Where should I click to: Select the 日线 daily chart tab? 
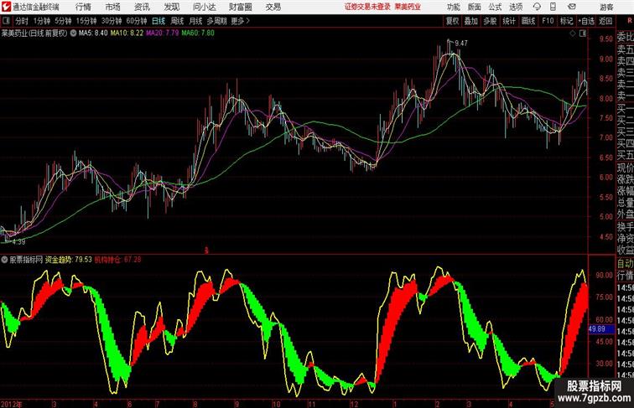pyautogui.click(x=158, y=21)
